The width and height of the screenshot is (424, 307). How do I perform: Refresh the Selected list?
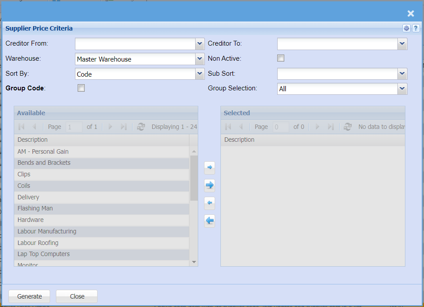click(x=348, y=127)
